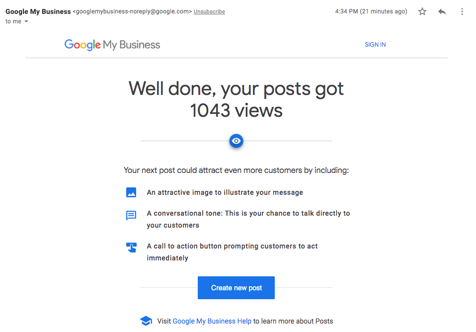The height and width of the screenshot is (332, 476).
Task: Click the 'A conversational tone' tip text
Action: [x=248, y=219]
